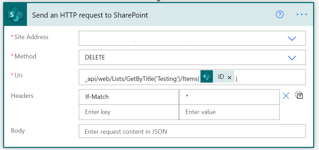Delete the If-Match header row

point(286,96)
